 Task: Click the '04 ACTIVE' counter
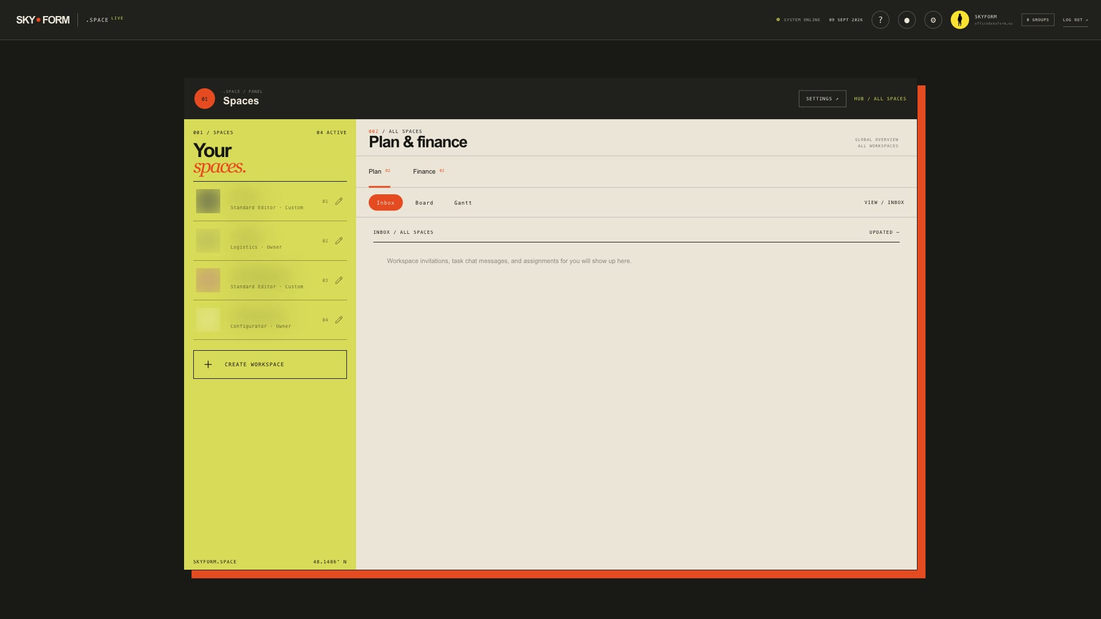pyautogui.click(x=331, y=132)
